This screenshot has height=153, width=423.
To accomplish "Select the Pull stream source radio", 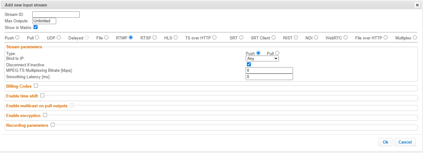I will (x=37, y=38).
